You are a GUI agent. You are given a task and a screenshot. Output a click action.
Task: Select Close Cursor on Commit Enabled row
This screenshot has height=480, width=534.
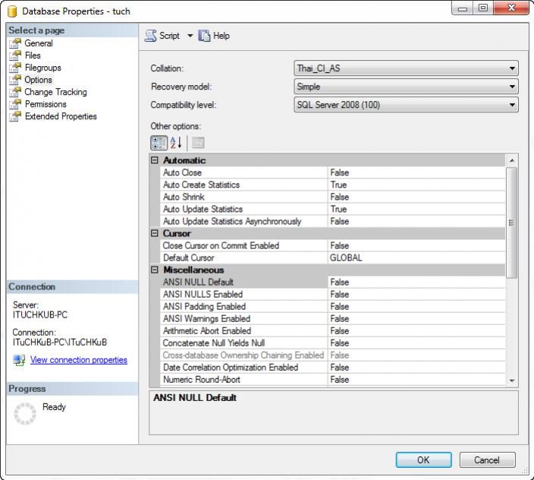[332, 246]
